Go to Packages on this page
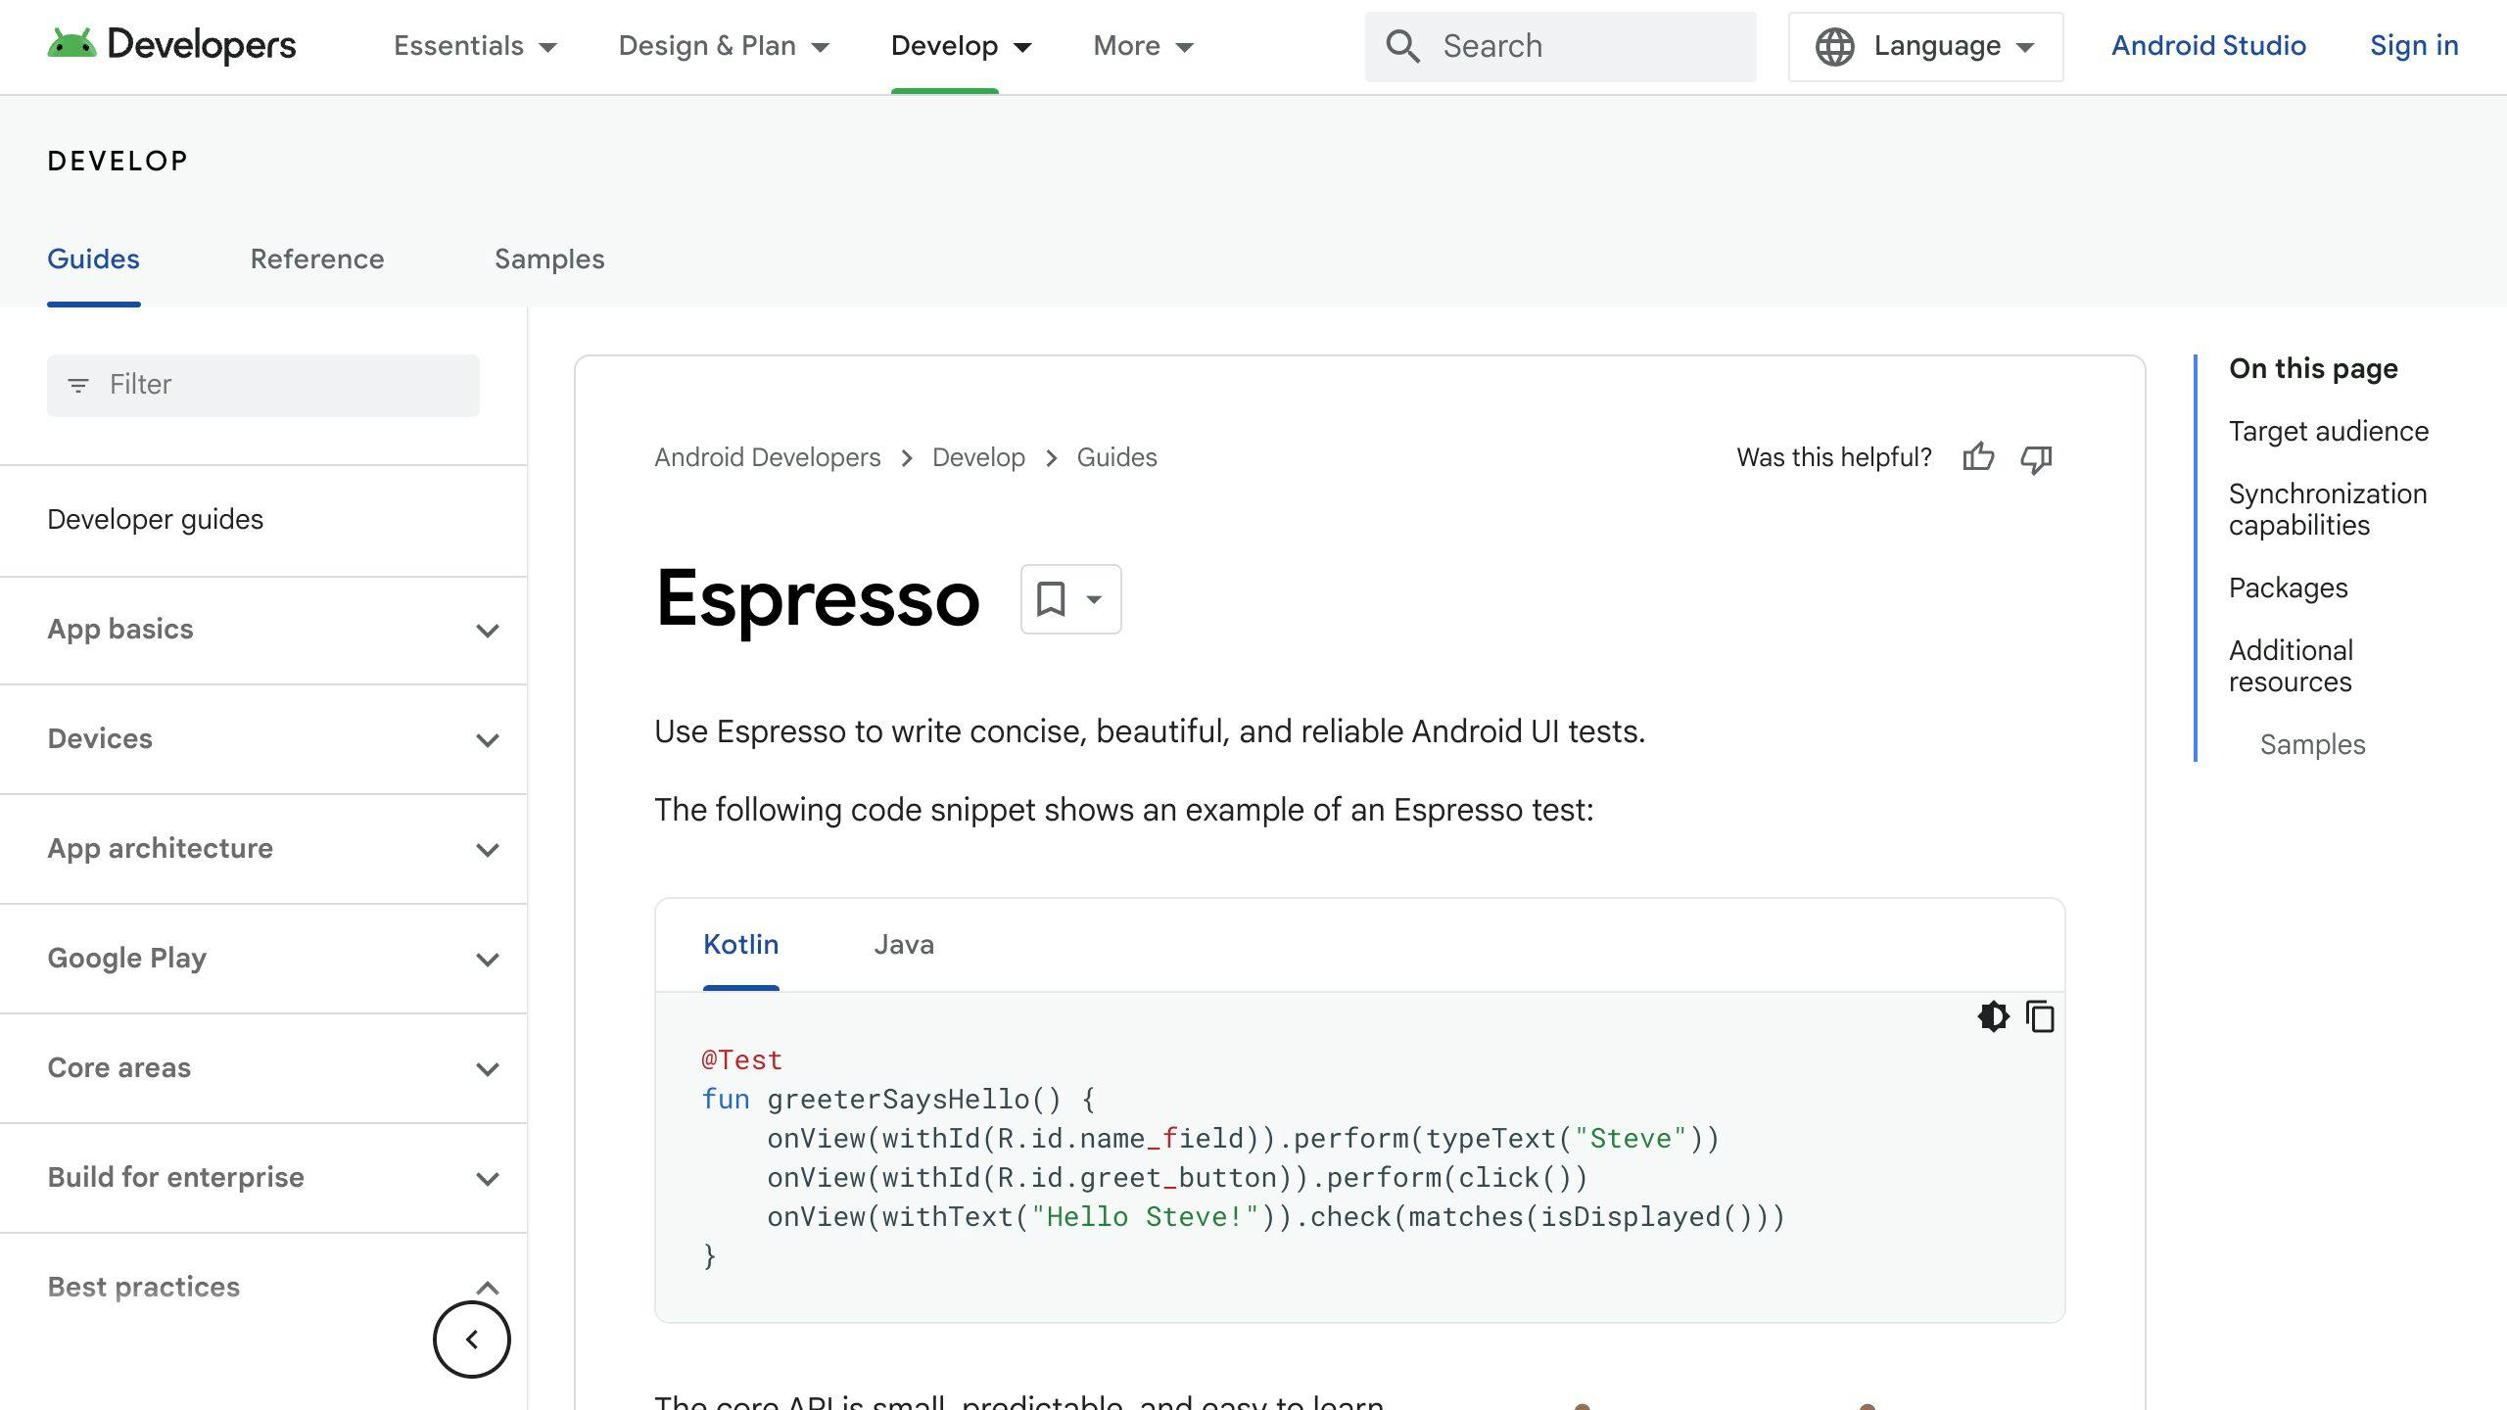The height and width of the screenshot is (1410, 2507). click(2288, 587)
